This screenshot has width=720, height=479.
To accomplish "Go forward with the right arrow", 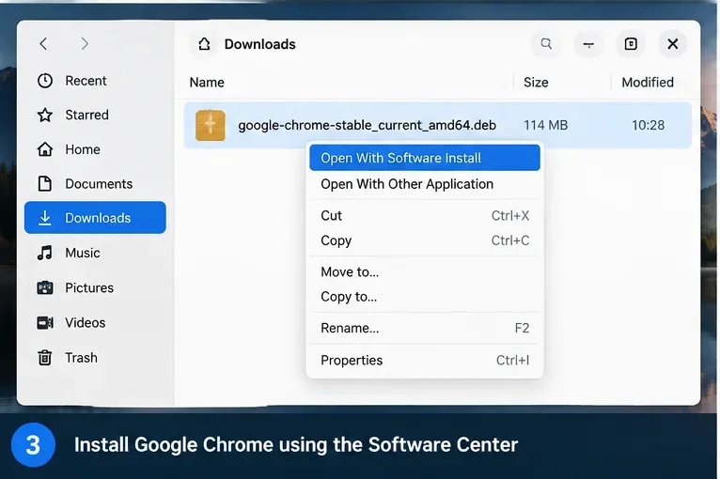I will coord(85,44).
